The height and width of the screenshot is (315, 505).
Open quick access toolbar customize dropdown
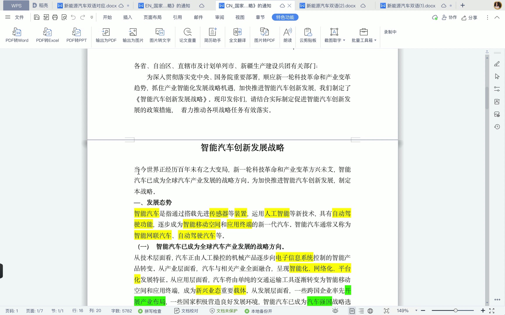coord(92,17)
